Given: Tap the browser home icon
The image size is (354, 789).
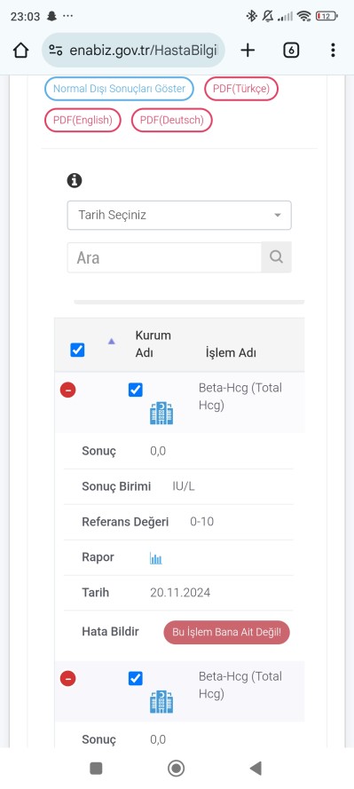Looking at the screenshot, I should point(20,51).
